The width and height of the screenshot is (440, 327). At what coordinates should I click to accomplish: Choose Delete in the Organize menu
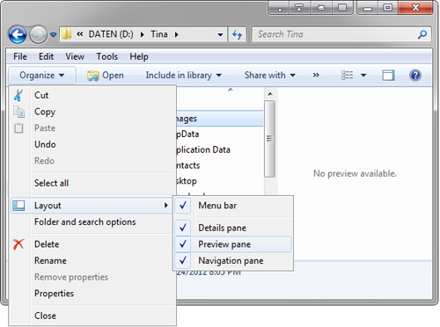point(93,244)
